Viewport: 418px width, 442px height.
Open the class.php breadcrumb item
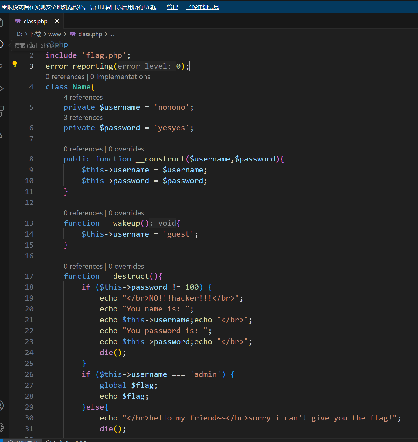pos(90,34)
